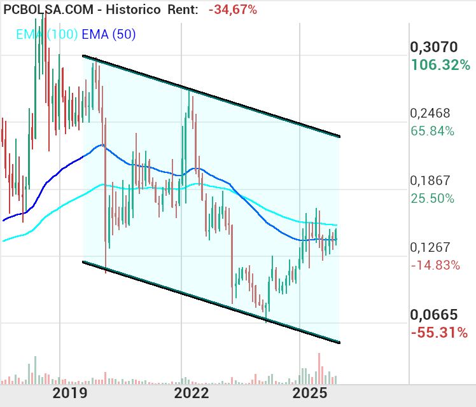
Task: Click the 0,0665 price level label
Action: tap(435, 314)
